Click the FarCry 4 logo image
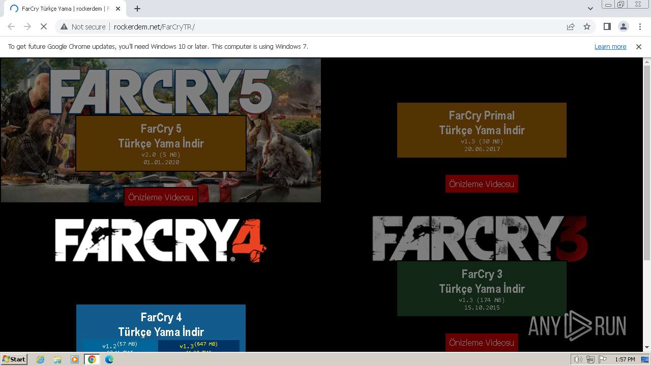The image size is (651, 366). click(x=161, y=240)
